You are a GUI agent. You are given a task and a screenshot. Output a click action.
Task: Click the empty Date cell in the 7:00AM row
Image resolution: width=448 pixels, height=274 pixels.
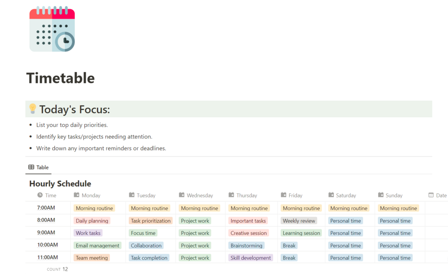436,208
